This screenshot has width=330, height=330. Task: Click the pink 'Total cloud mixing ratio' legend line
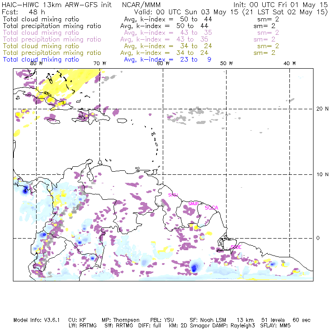(41, 33)
